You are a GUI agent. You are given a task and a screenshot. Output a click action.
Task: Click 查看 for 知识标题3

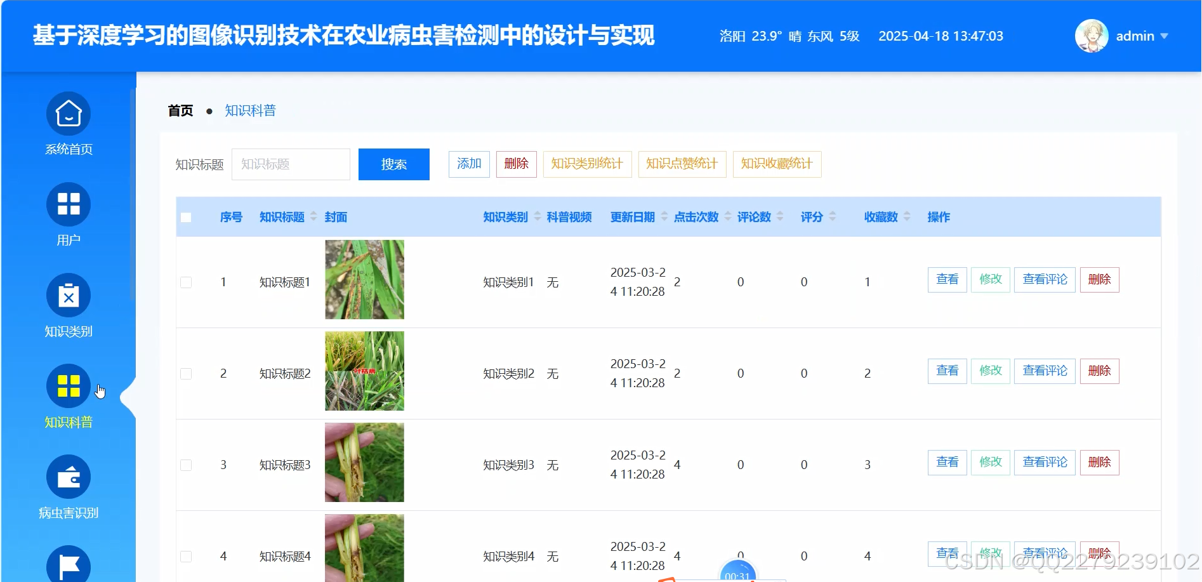pyautogui.click(x=948, y=462)
